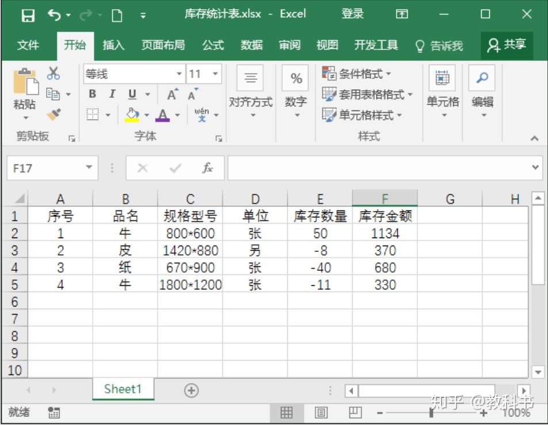548x425 pixels.
Task: Expand the borders dropdown arrow
Action: 108,114
